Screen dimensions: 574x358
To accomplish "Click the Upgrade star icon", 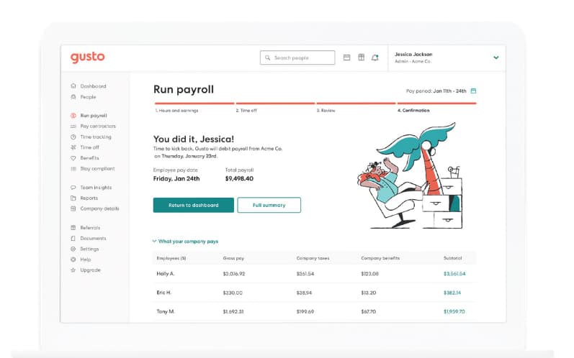I will coord(73,270).
